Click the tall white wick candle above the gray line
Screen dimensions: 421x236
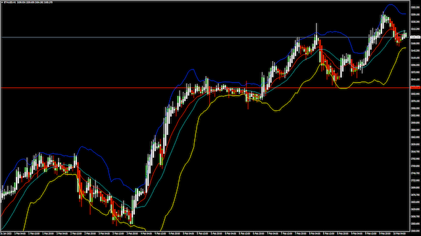[316, 33]
